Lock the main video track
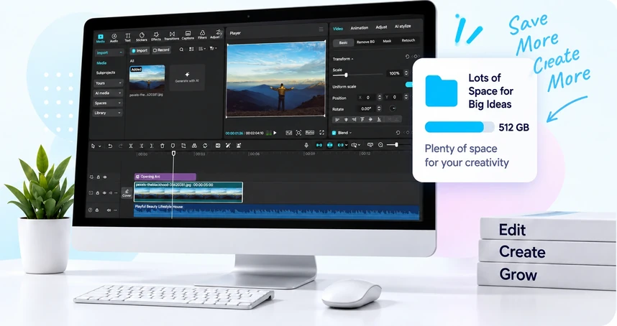 [98, 193]
